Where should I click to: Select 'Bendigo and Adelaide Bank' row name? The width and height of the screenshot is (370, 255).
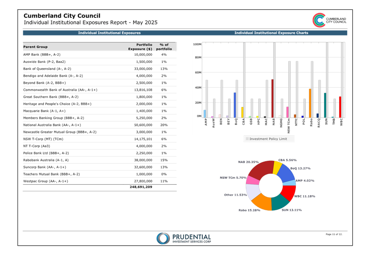click(53, 76)
